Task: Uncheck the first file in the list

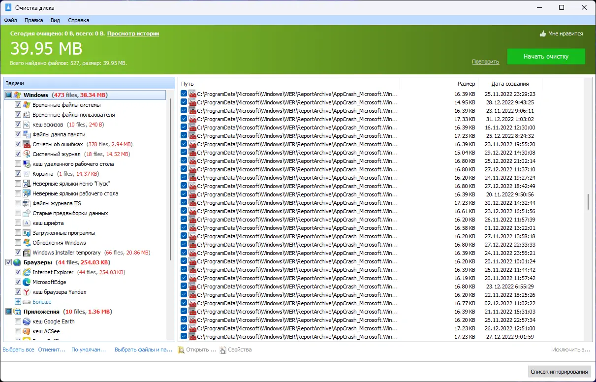Action: coord(183,94)
